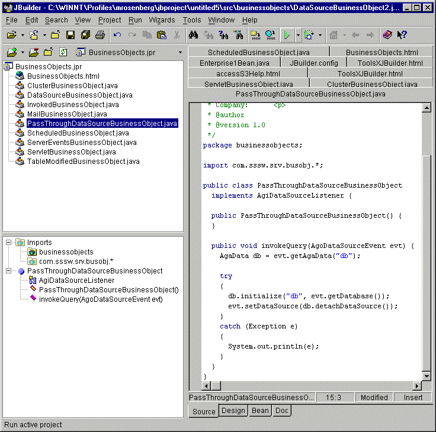Open the Run configurations dropdown arrow

(x=298, y=36)
